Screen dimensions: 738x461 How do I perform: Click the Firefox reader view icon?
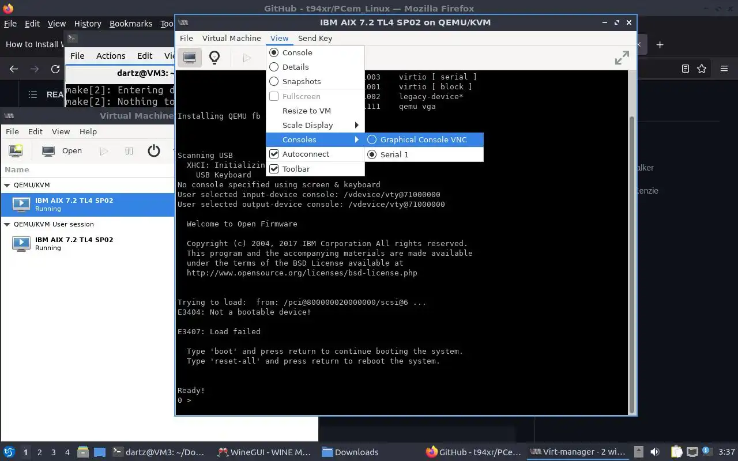coord(685,69)
